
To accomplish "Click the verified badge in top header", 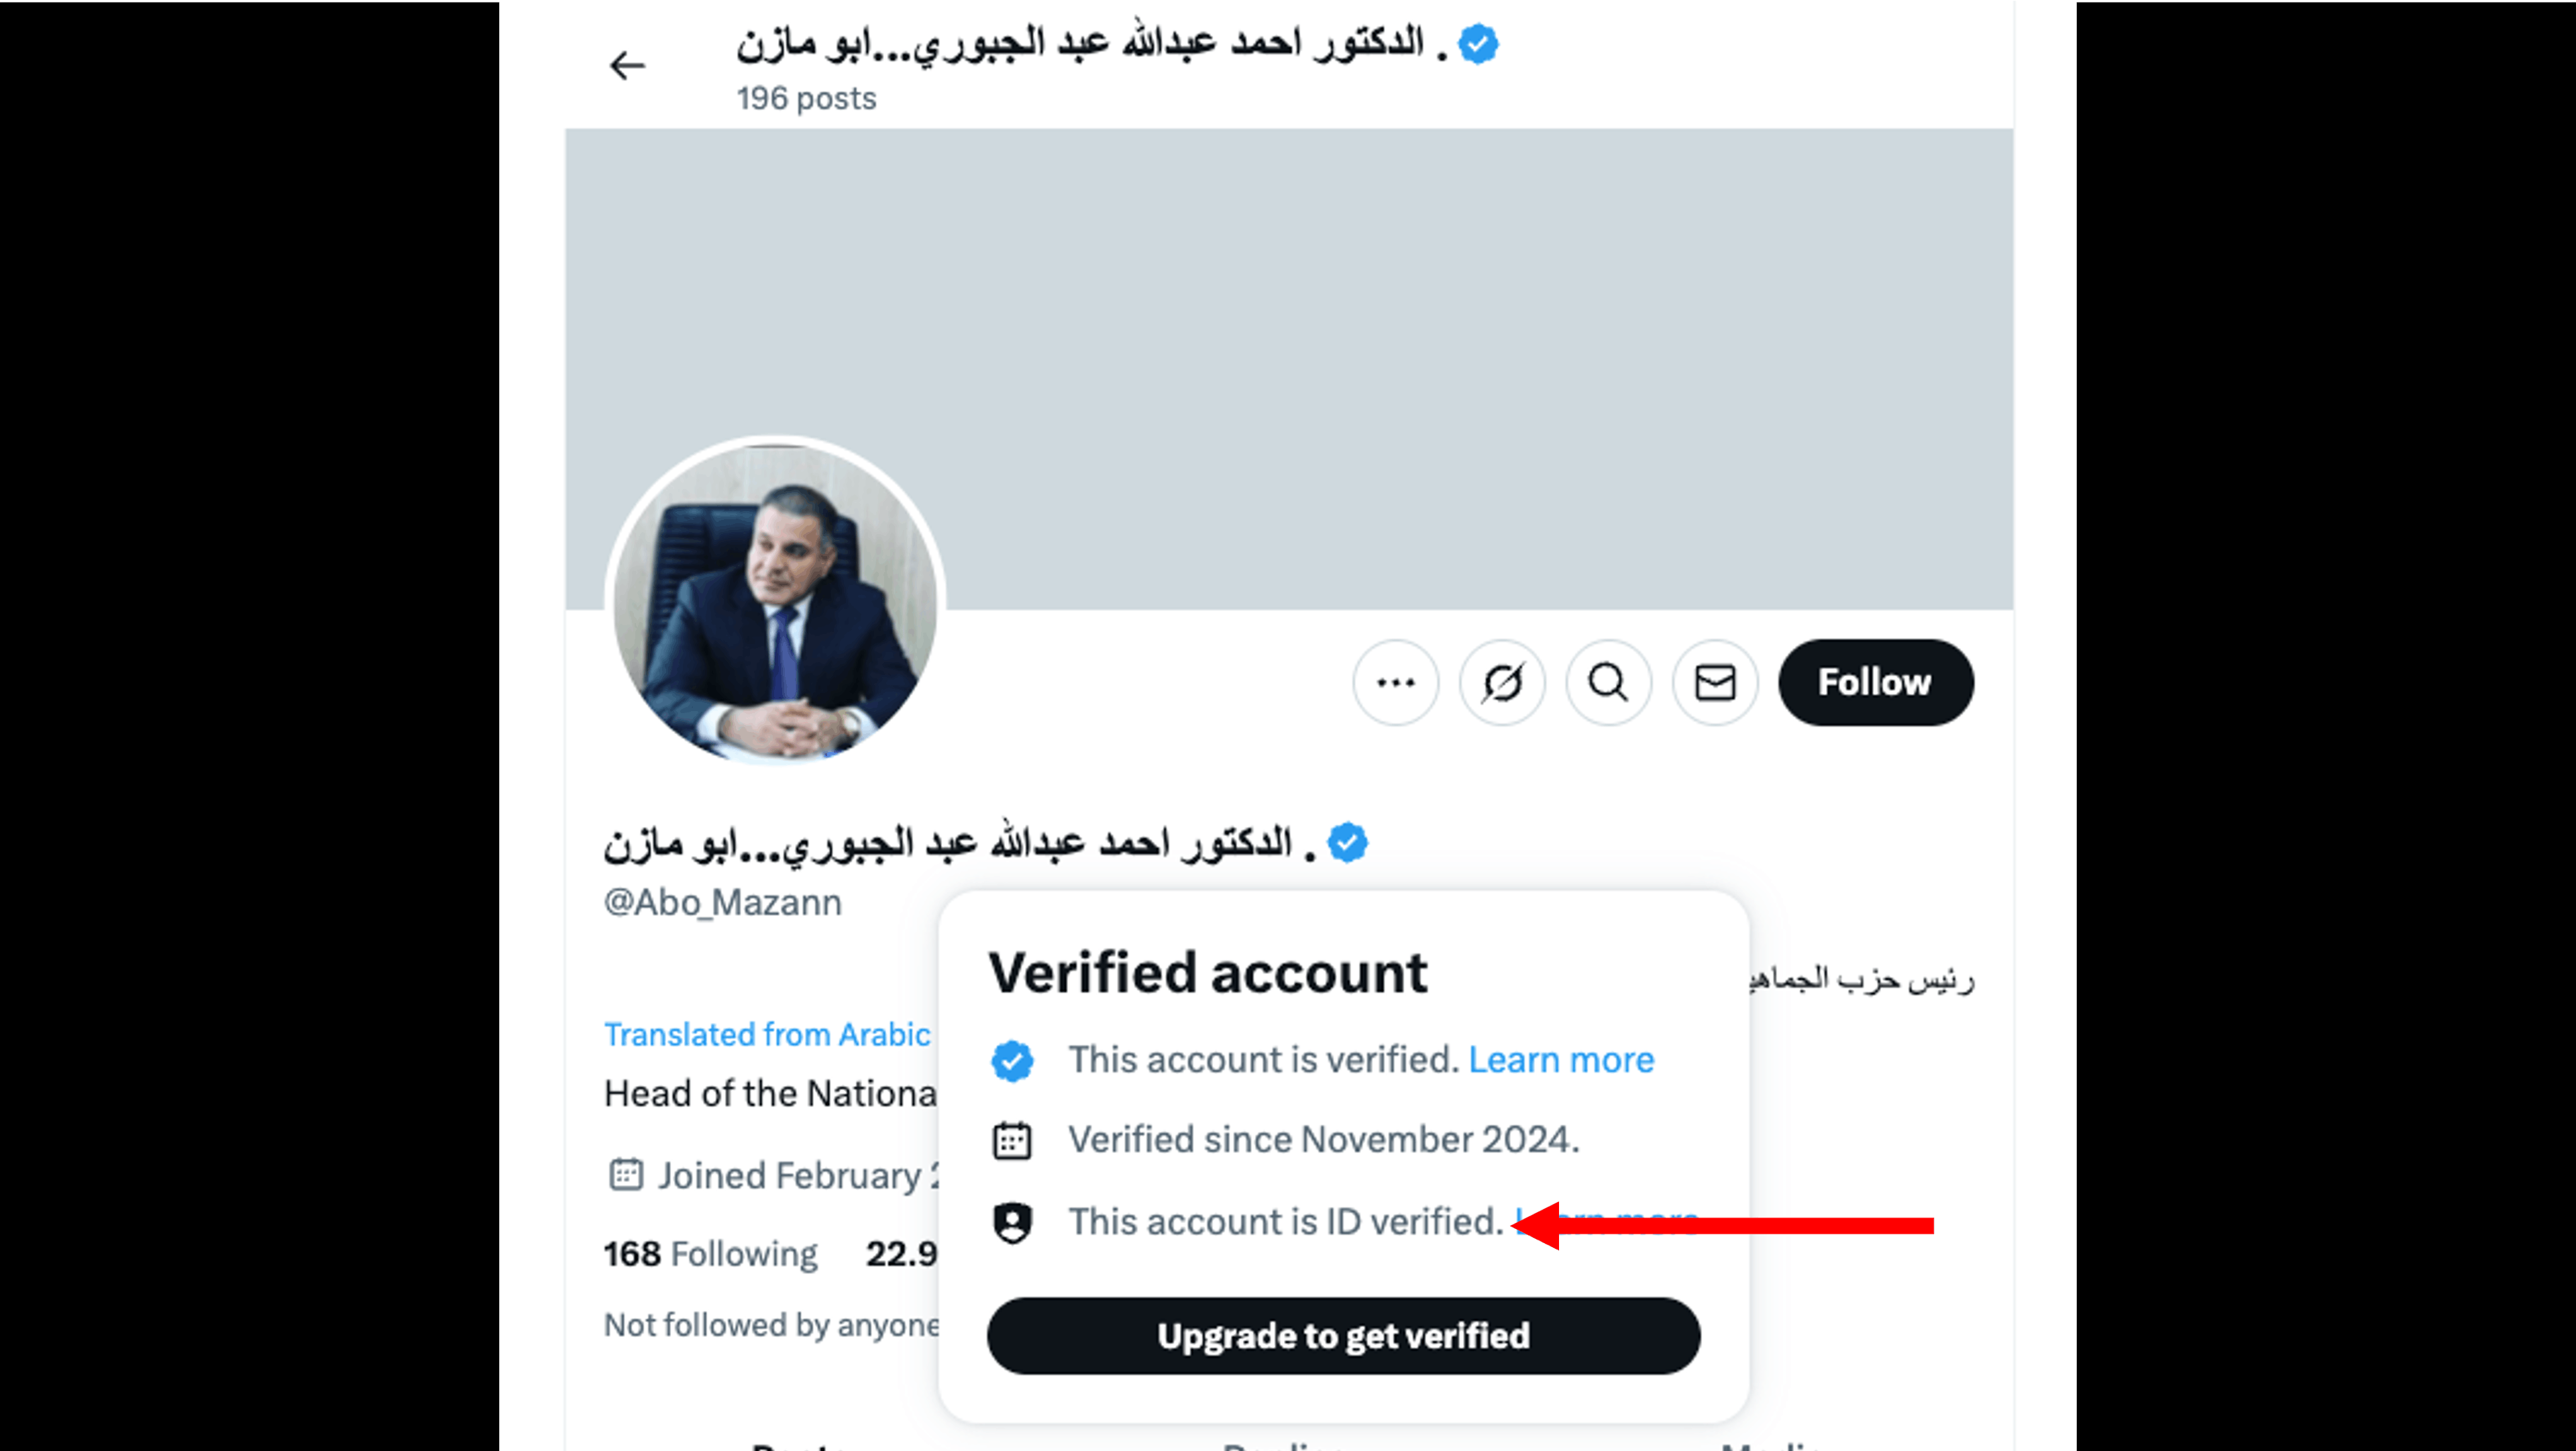I will 1478,45.
